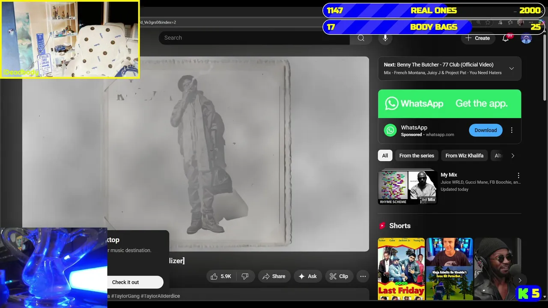
Task: Click the green WhatsApp Get the app banner
Action: (x=450, y=104)
